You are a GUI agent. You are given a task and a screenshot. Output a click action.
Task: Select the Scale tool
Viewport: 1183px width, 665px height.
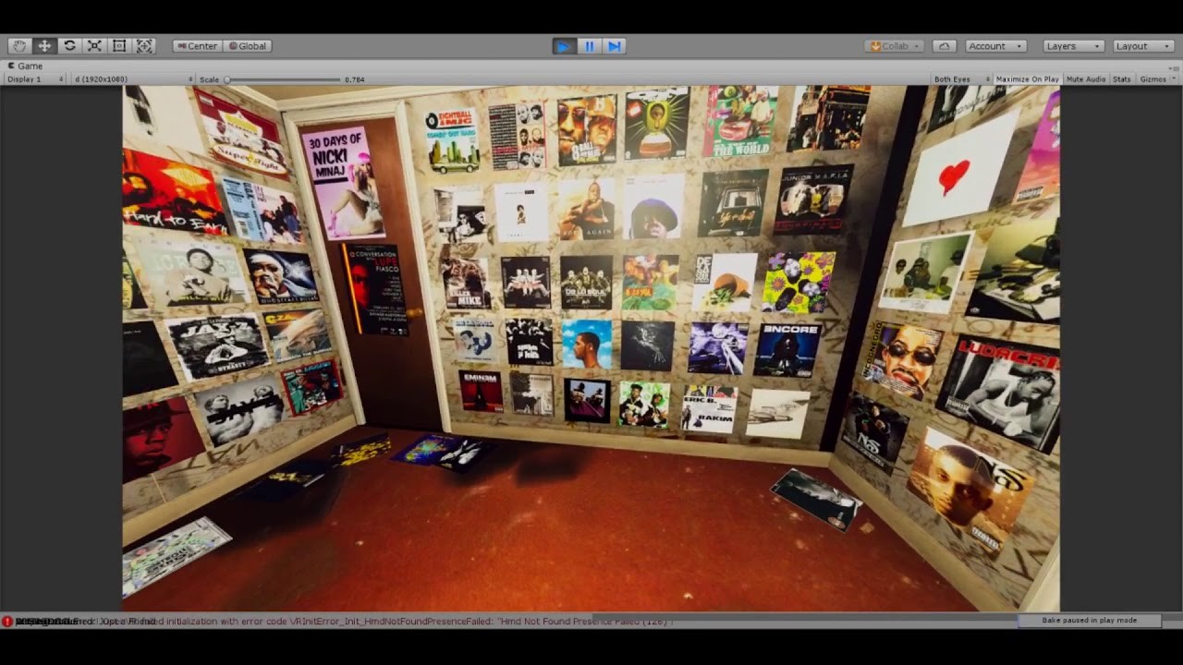(x=94, y=46)
